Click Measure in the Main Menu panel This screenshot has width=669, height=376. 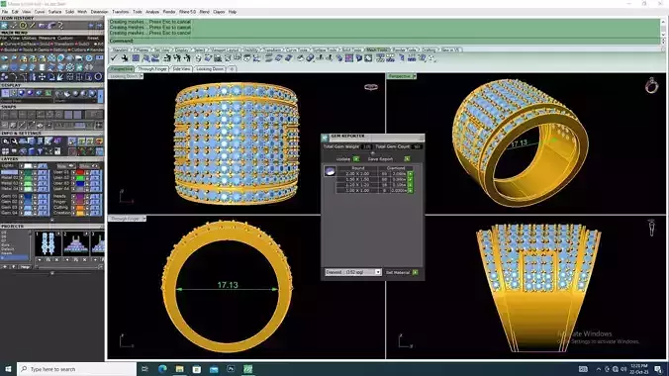tap(47, 38)
